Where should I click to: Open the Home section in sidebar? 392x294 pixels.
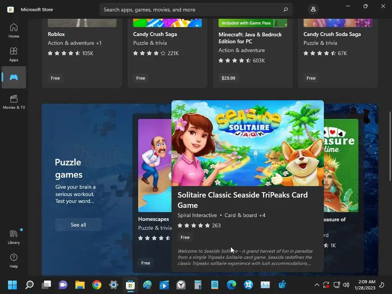(x=14, y=31)
